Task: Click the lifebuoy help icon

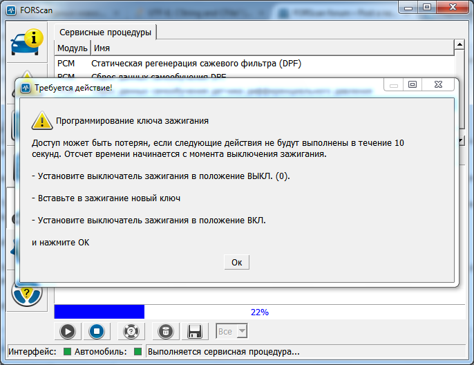Action: [131, 331]
